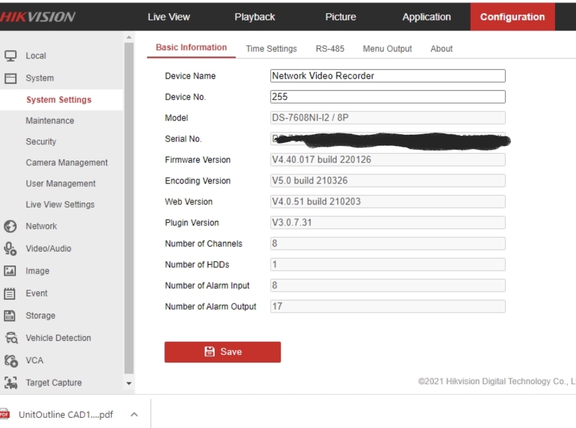This screenshot has height=428, width=576.
Task: Click the Target Capture icon
Action: tap(10, 383)
